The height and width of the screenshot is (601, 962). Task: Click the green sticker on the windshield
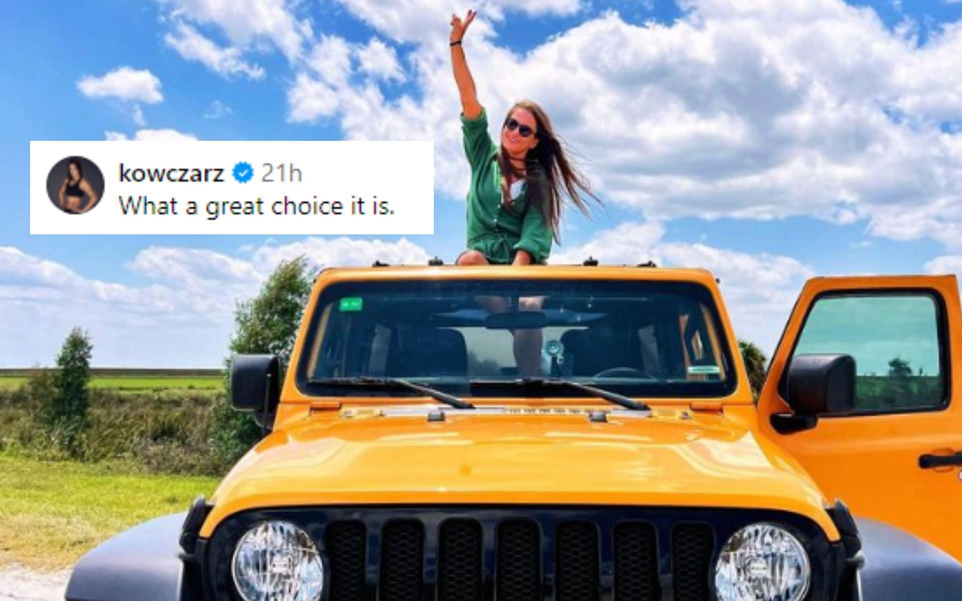[x=351, y=304]
